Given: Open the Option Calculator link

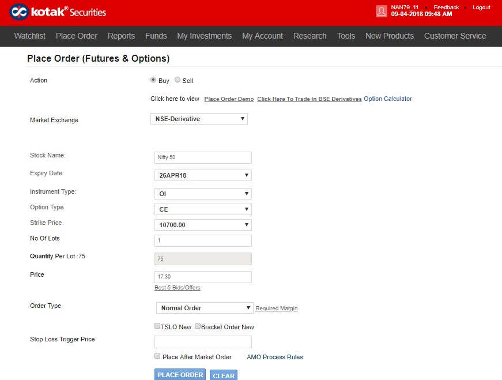Looking at the screenshot, I should pyautogui.click(x=388, y=99).
